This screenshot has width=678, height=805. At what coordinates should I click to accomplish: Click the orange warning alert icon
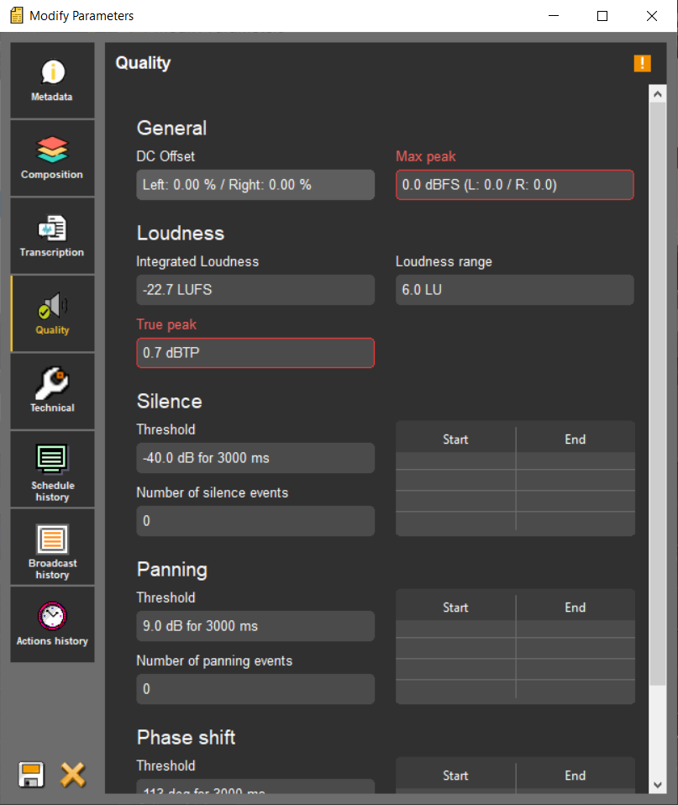click(x=642, y=63)
